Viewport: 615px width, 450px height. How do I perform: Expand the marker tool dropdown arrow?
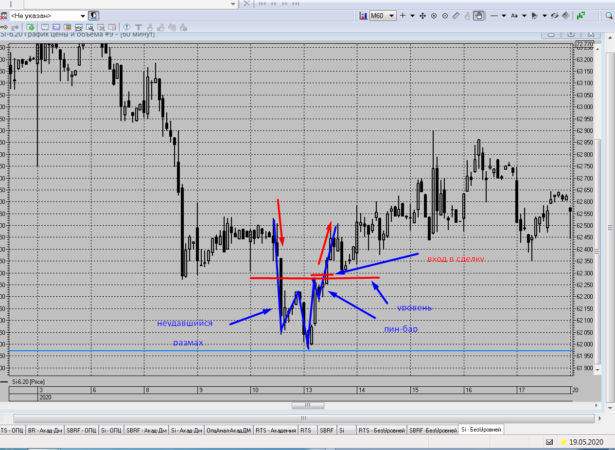[x=545, y=16]
